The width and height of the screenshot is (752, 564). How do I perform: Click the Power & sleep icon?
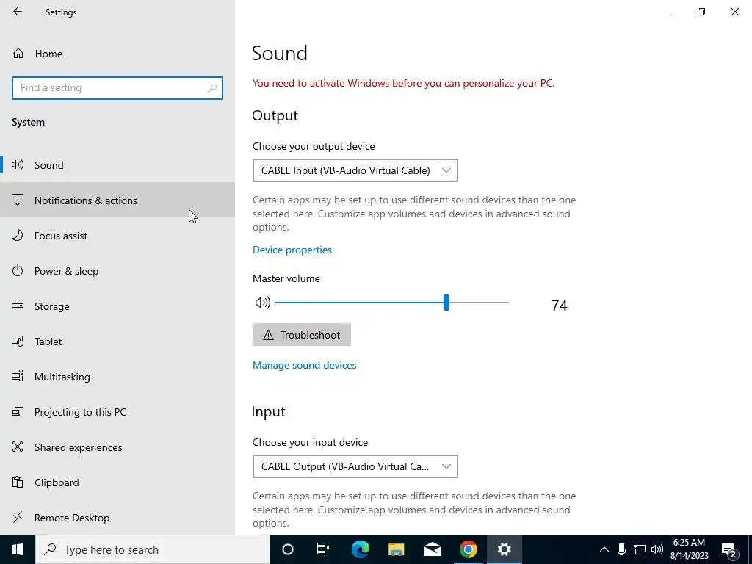click(18, 270)
